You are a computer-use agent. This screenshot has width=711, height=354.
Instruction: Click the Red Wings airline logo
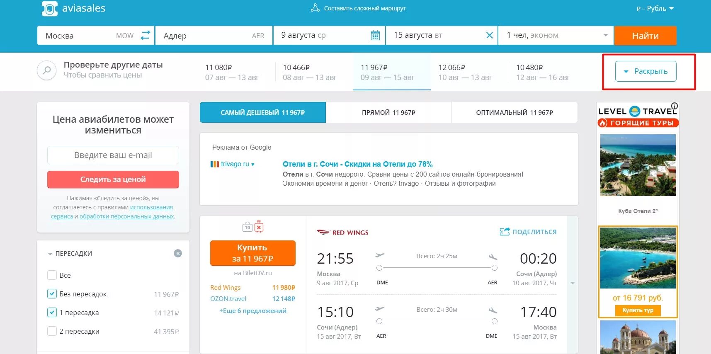(x=342, y=233)
